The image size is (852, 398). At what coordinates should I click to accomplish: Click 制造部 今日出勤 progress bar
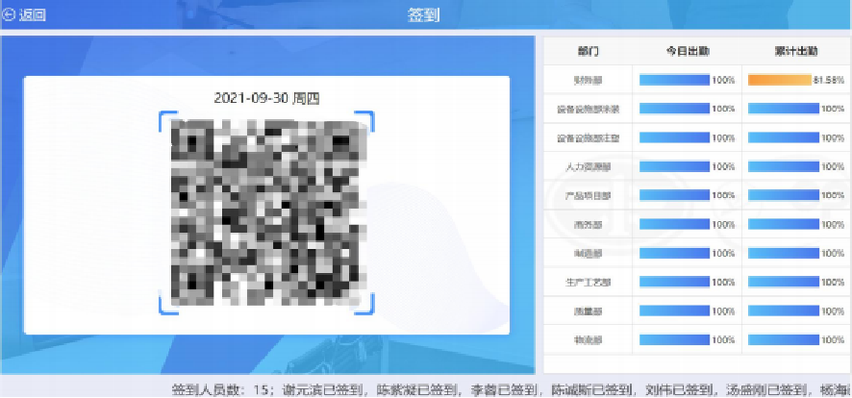click(x=674, y=253)
